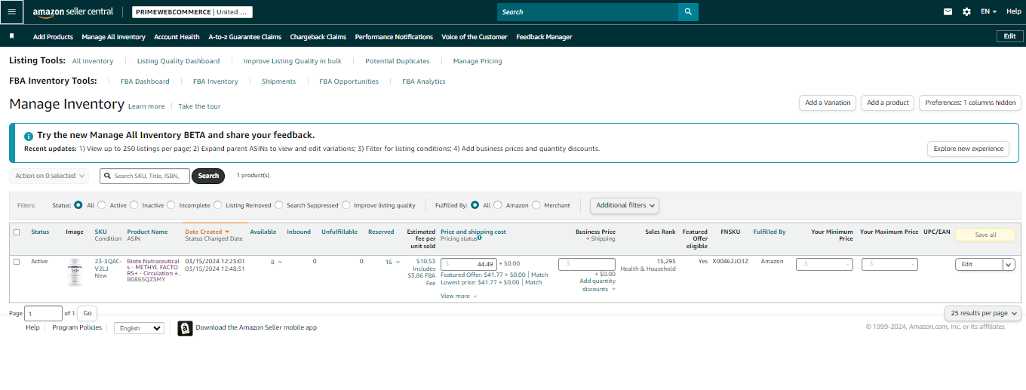The height and width of the screenshot is (390, 1026).
Task: Open Action on 0 selected dropdown
Action: coord(49,176)
